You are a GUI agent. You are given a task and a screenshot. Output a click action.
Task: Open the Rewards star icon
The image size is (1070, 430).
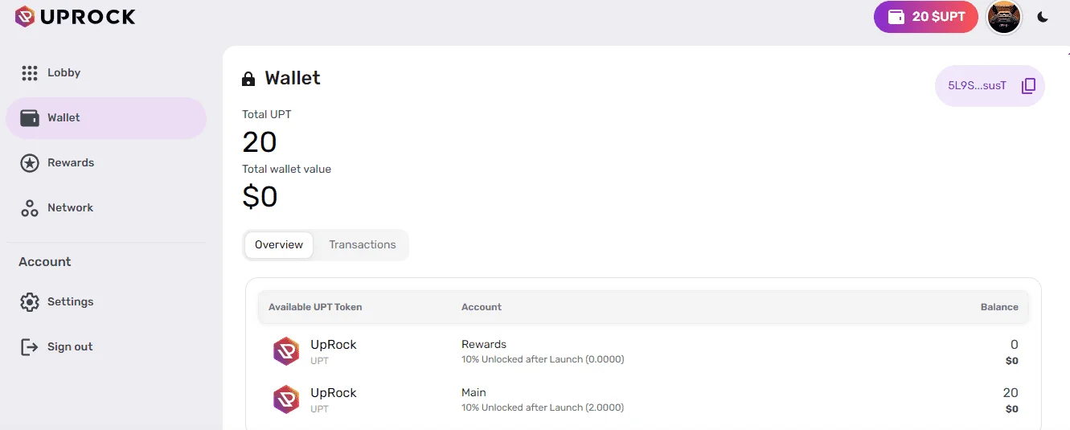coord(30,163)
